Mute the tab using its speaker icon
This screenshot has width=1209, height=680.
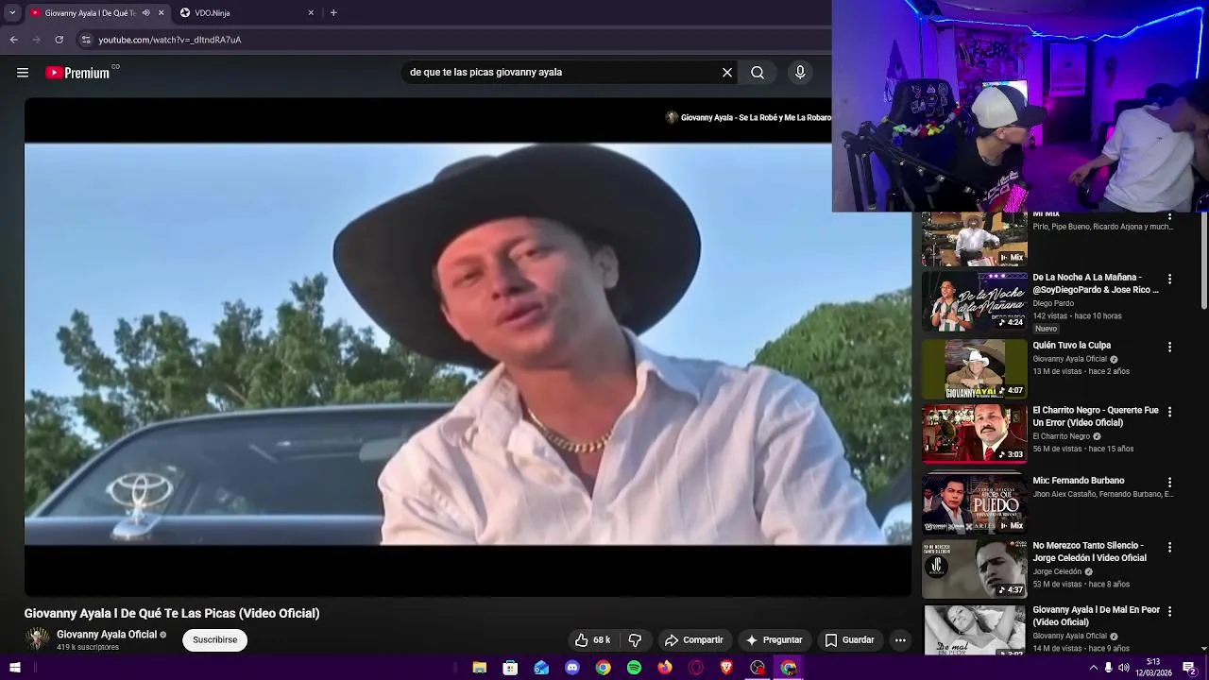point(145,13)
